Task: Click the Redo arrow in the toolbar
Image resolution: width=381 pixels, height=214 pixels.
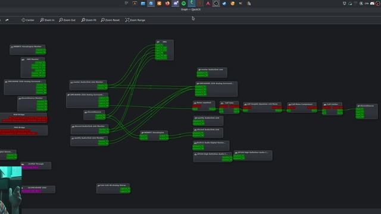Action: point(7,20)
